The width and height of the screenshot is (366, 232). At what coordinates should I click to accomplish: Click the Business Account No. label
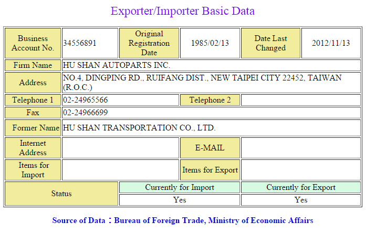(x=33, y=43)
